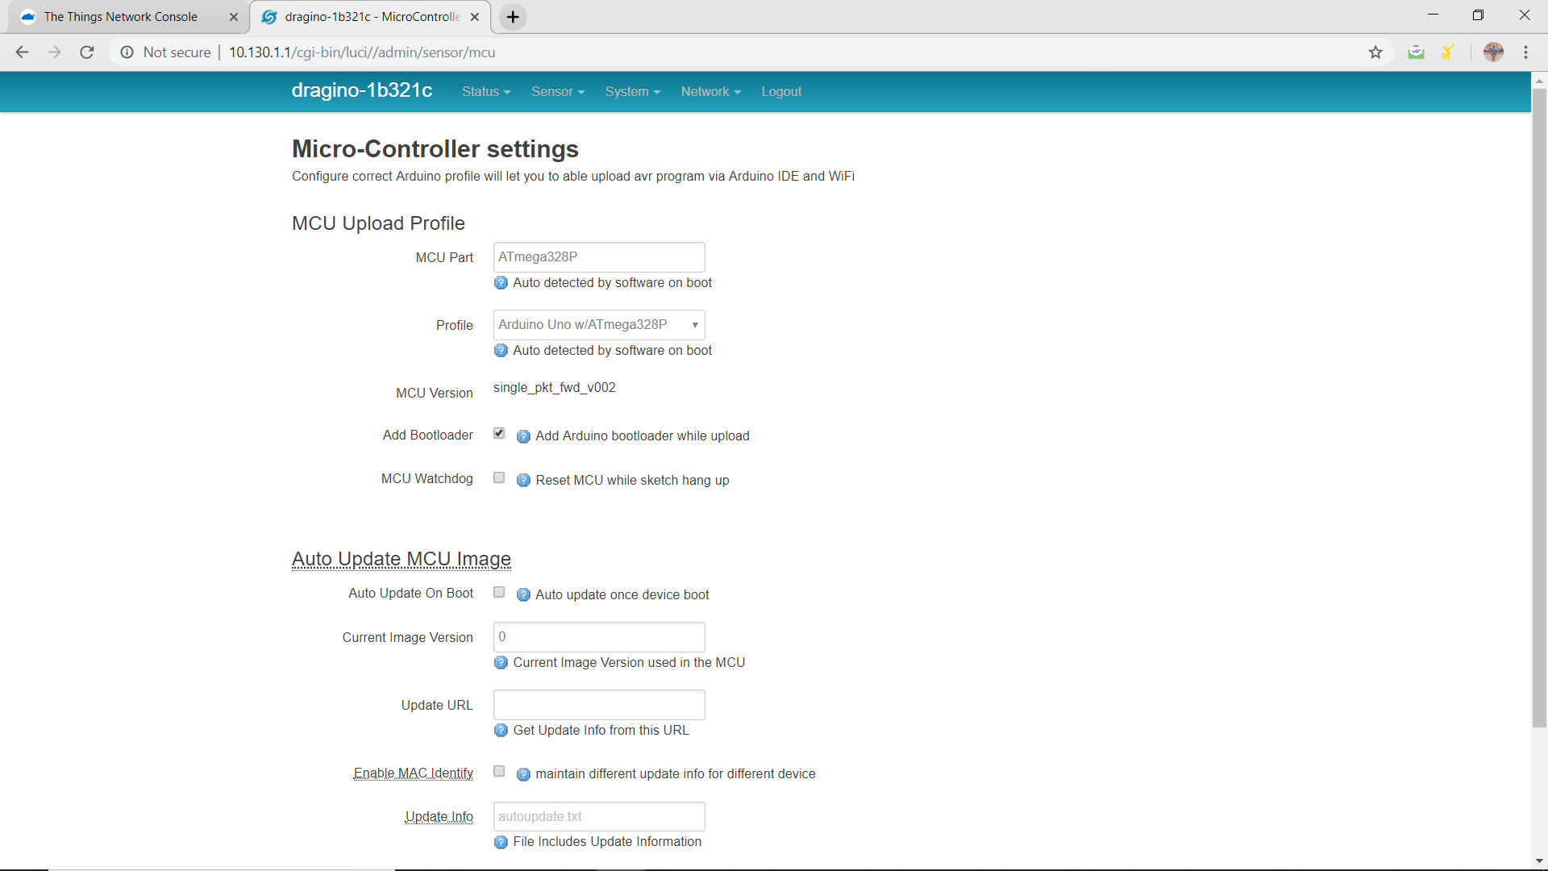Click the Profile dropdown for Arduino Uno
This screenshot has height=871, width=1548.
click(598, 324)
